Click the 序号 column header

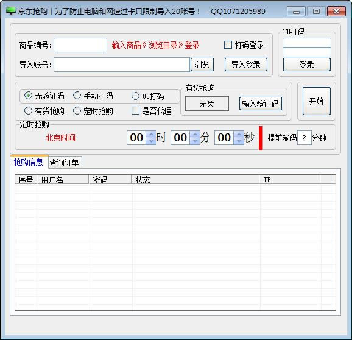26,179
